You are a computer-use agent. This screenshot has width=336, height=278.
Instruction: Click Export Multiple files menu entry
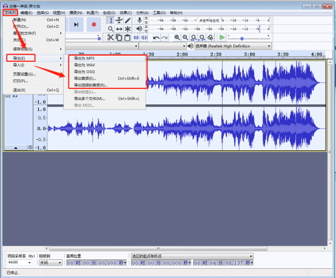coord(89,99)
